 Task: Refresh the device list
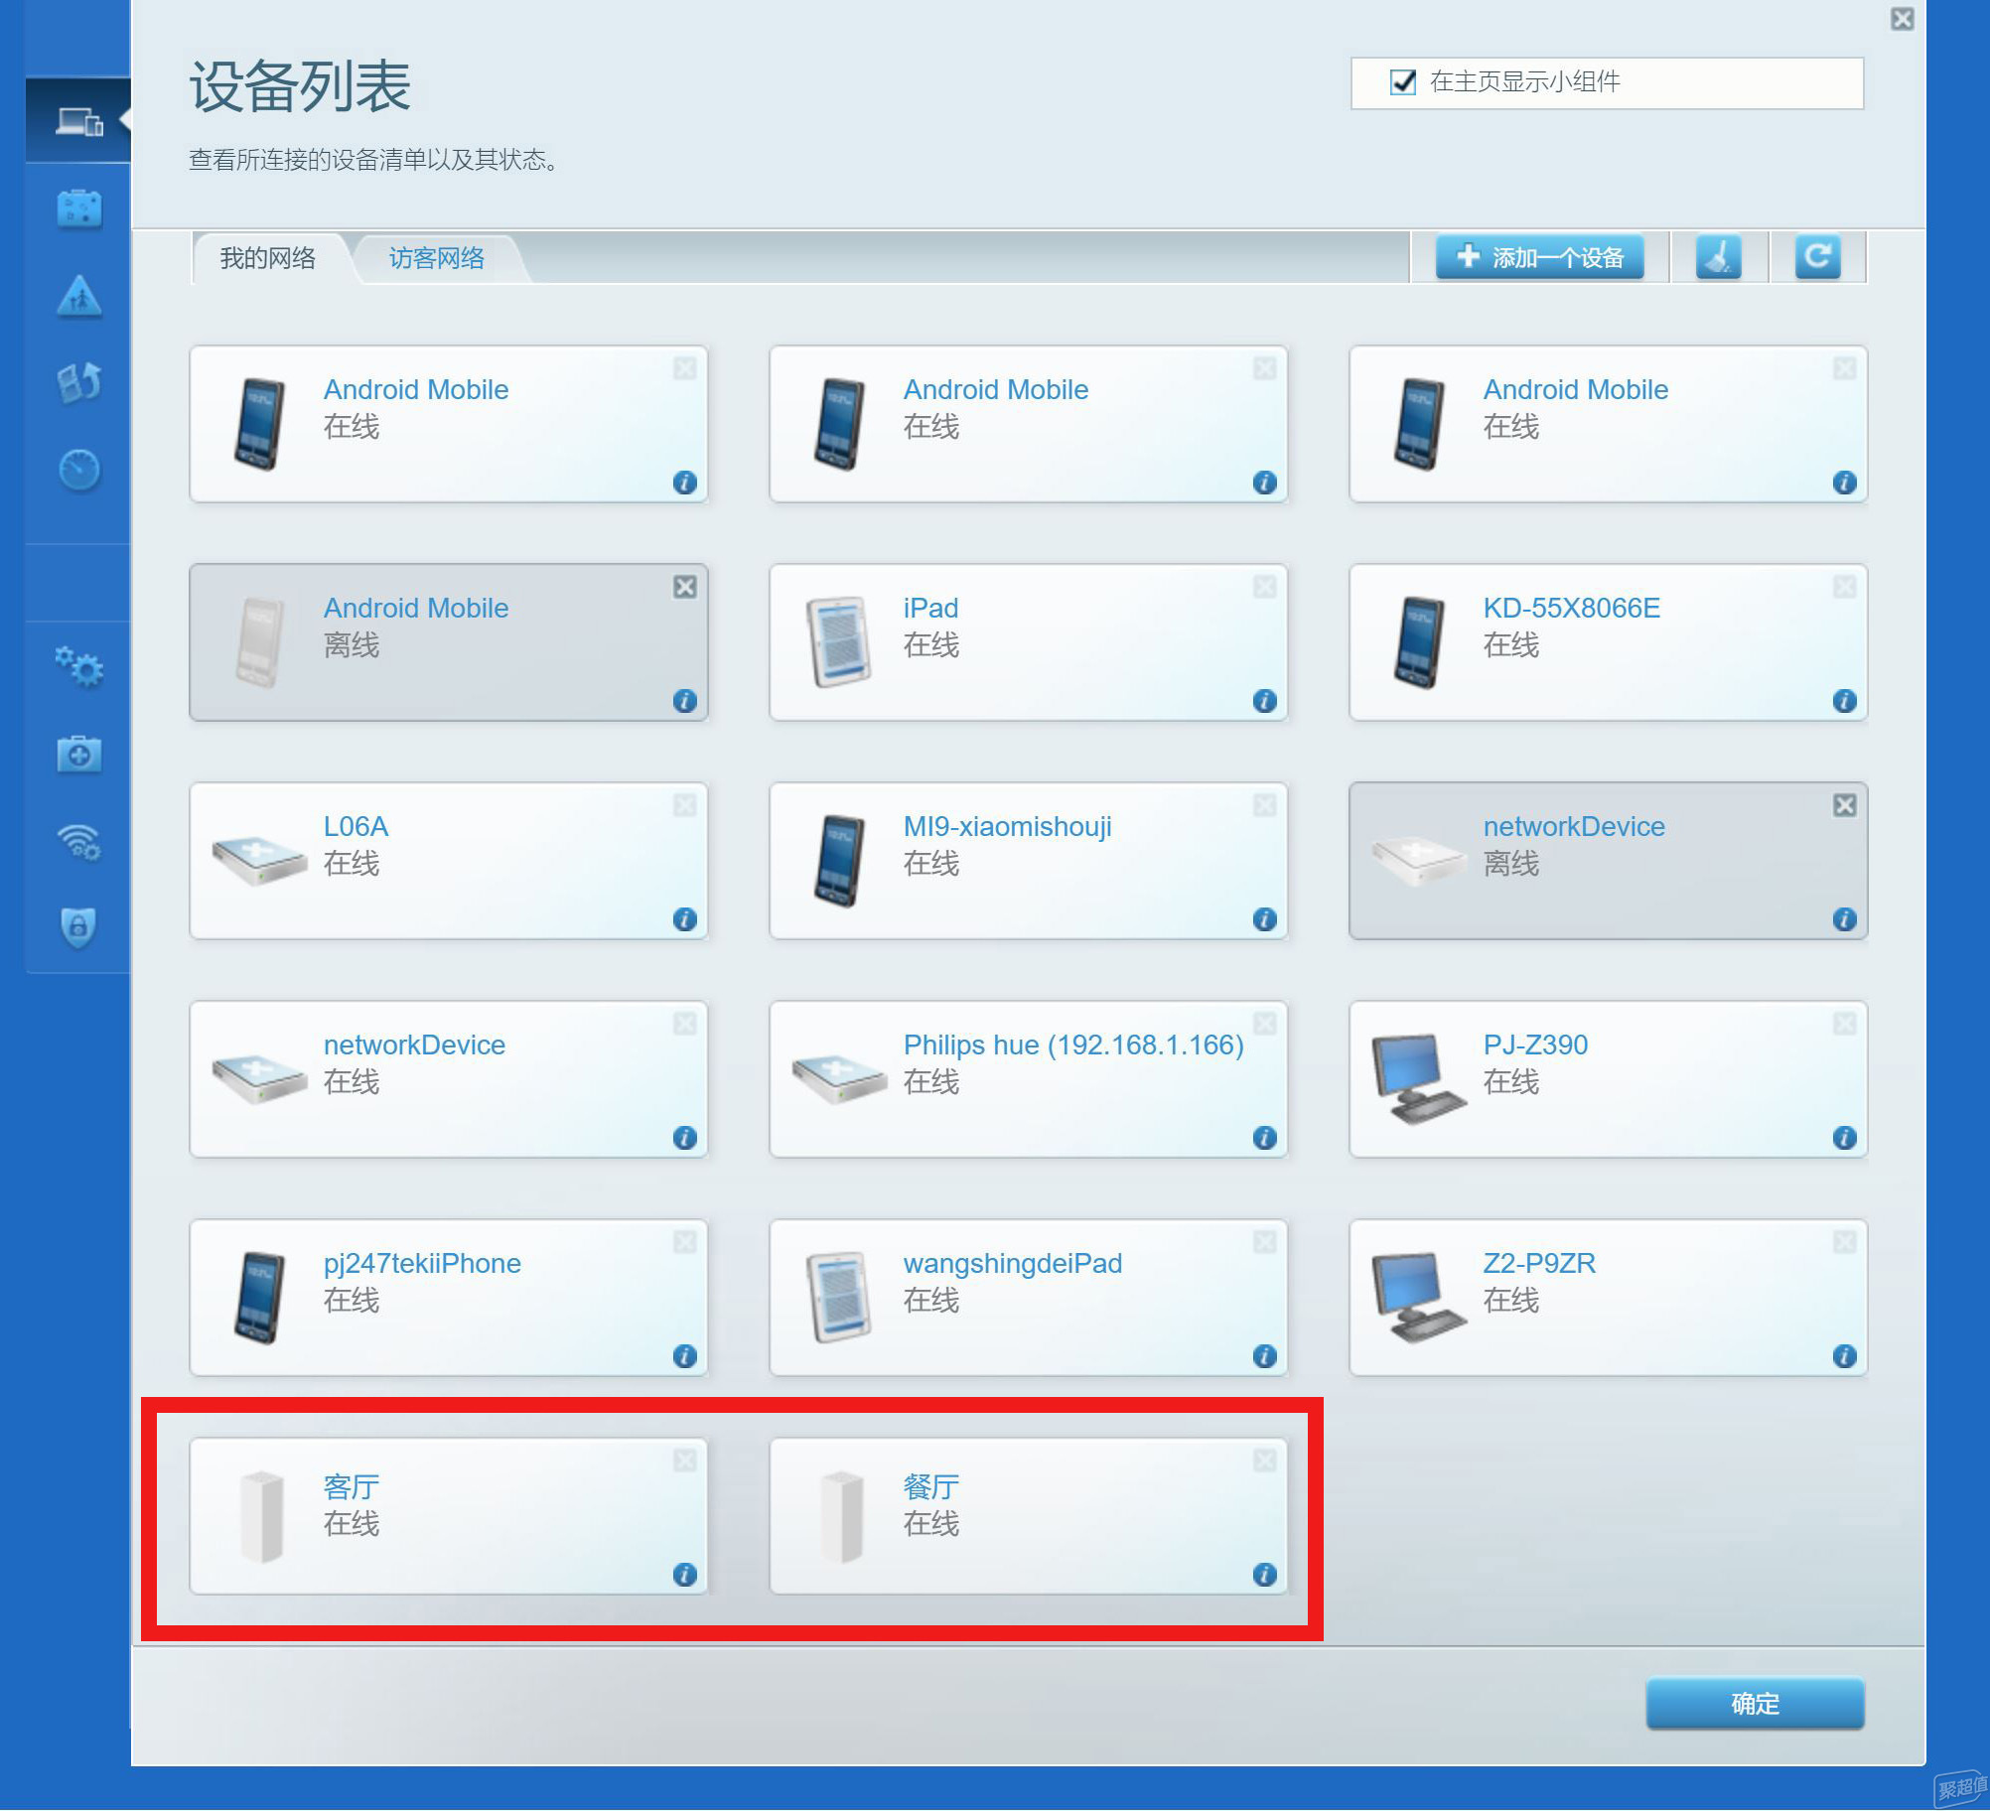pyautogui.click(x=1818, y=258)
